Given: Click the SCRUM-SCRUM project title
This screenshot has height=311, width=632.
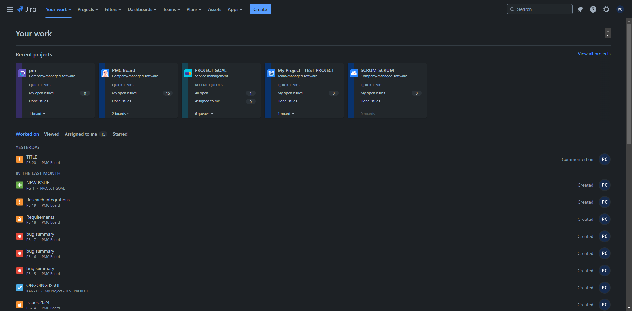Looking at the screenshot, I should pyautogui.click(x=377, y=70).
